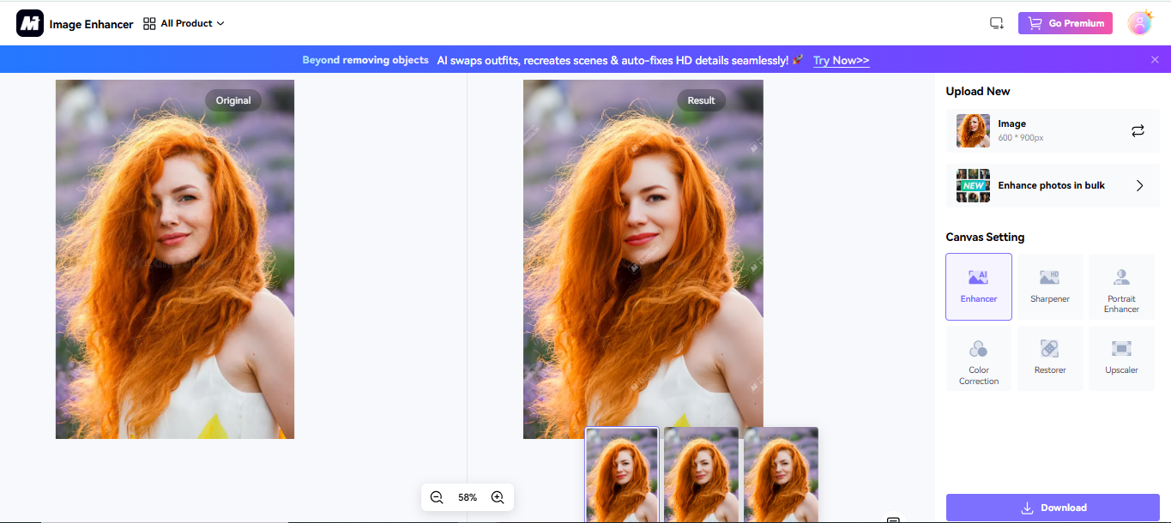Select the Sharpener tool
This screenshot has height=523, width=1171.
[1049, 286]
